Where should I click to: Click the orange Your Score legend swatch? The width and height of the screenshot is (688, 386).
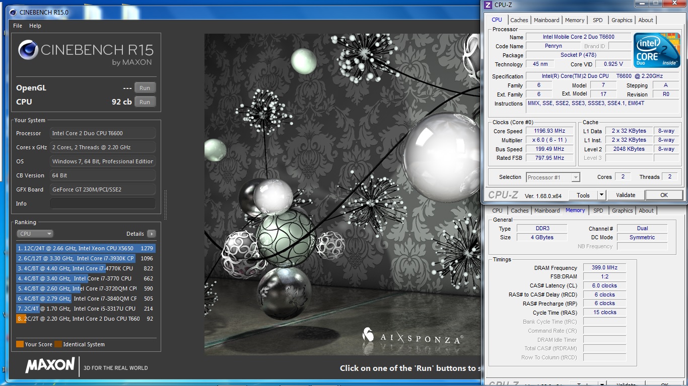20,344
